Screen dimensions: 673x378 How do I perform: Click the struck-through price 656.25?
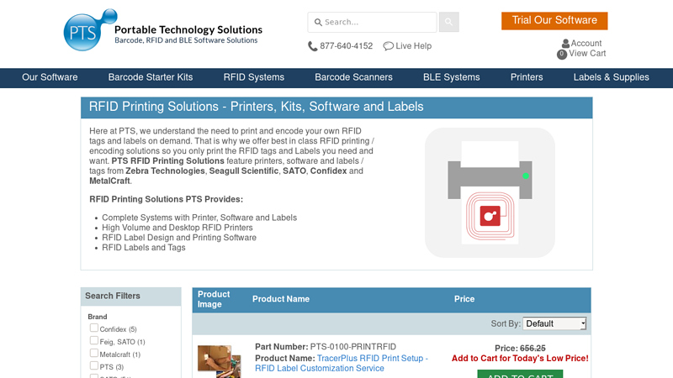[x=533, y=349]
